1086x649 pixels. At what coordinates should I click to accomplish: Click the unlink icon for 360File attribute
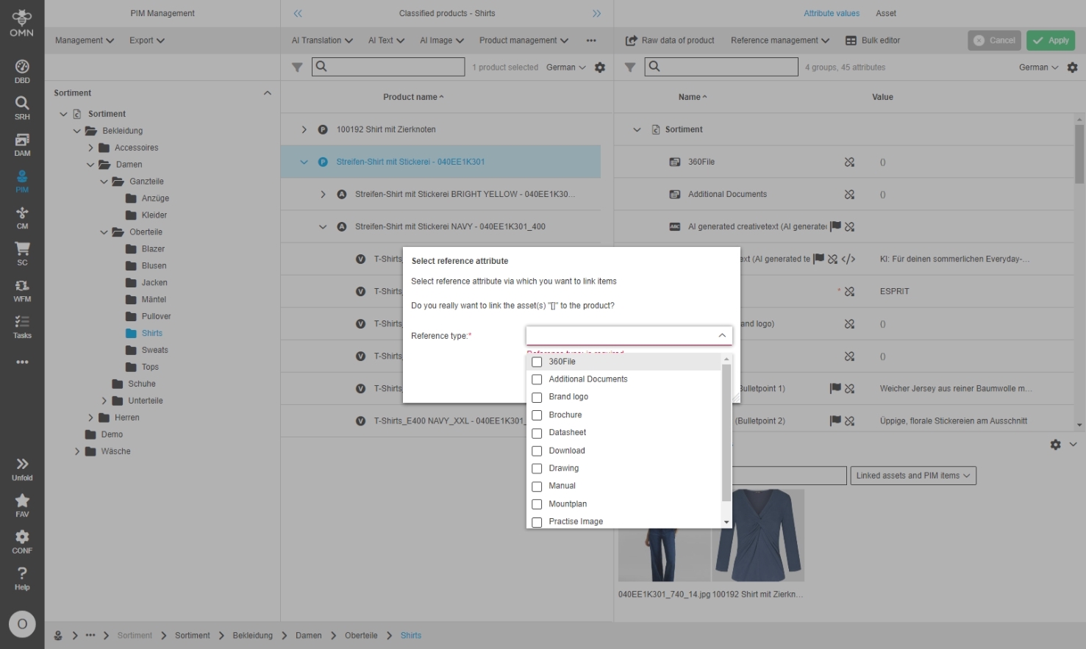pos(849,162)
